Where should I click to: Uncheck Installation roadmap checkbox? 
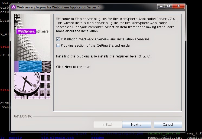(58, 39)
